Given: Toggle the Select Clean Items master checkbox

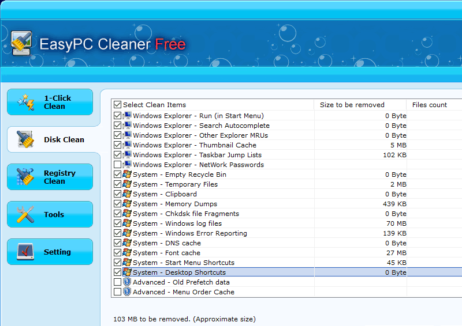Looking at the screenshot, I should pos(118,105).
